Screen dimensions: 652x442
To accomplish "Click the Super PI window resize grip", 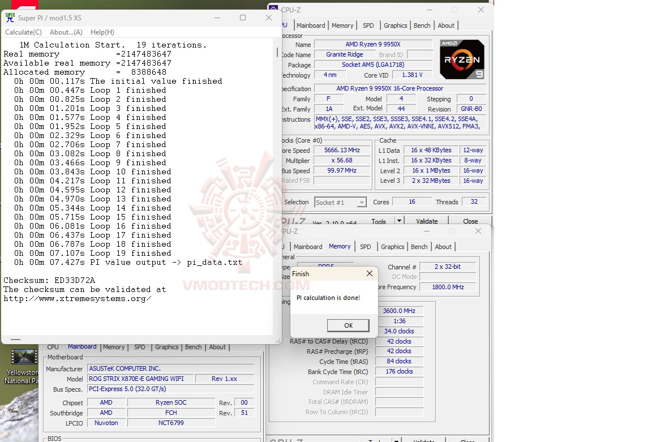I will coord(278,341).
